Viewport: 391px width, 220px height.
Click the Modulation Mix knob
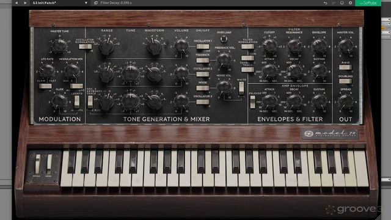pyautogui.click(x=72, y=71)
